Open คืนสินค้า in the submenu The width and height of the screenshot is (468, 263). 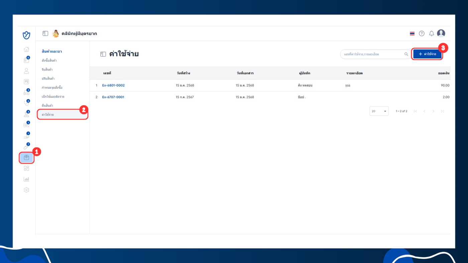tap(47, 106)
